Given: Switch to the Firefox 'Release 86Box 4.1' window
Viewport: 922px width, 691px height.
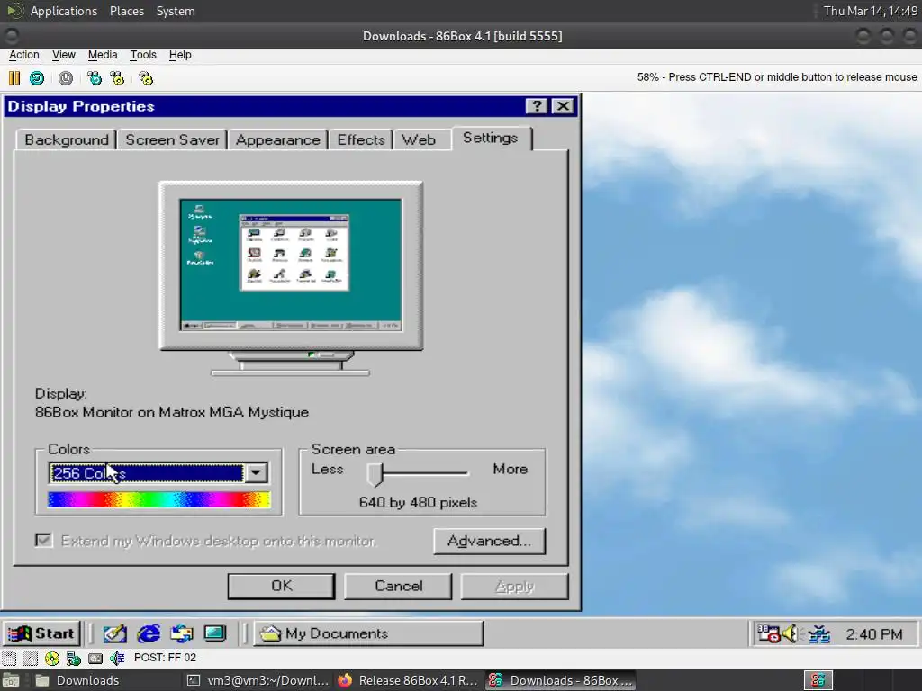Looking at the screenshot, I should (x=408, y=680).
